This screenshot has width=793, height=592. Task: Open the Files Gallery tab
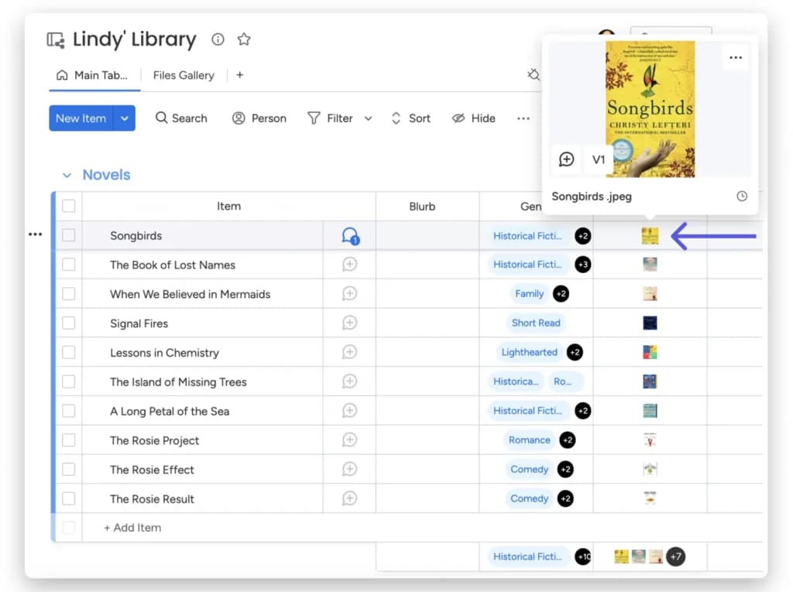click(x=184, y=75)
